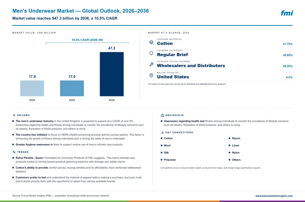Click Linen in the competitors list
Viewport: 305px width, 202px height.
click(236, 146)
